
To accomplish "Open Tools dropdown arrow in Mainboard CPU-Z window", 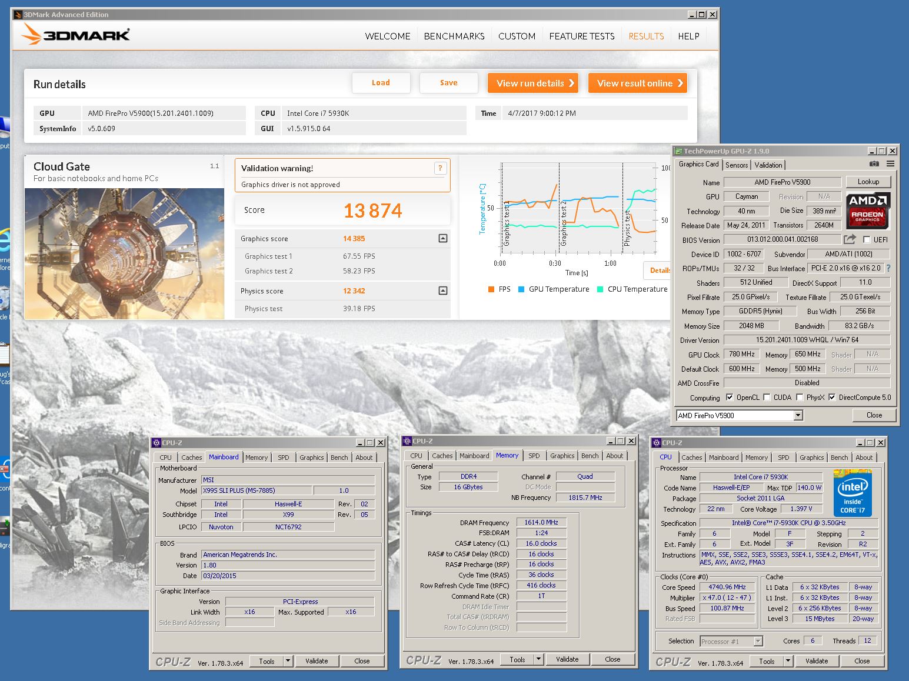I will [288, 661].
